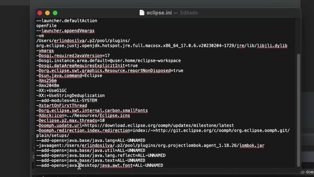
Task: Click the '-XX:+UseG1GC' line
Action: point(52,90)
